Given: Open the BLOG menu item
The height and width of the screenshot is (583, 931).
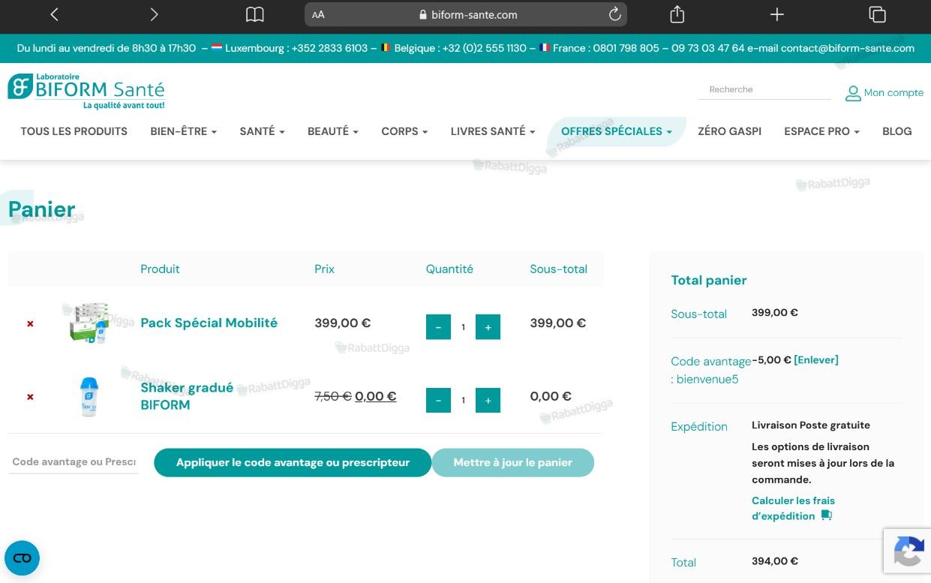Looking at the screenshot, I should (x=896, y=131).
